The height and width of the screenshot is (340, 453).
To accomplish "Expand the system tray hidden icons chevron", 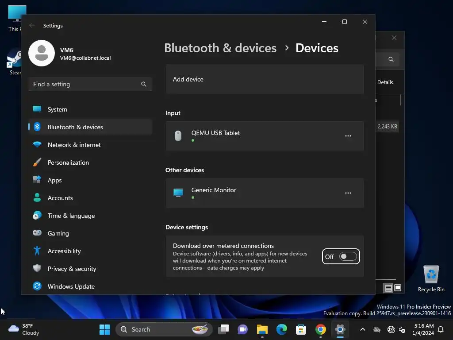I will click(x=363, y=329).
